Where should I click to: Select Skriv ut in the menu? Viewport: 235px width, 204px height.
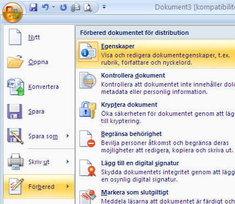click(x=39, y=162)
